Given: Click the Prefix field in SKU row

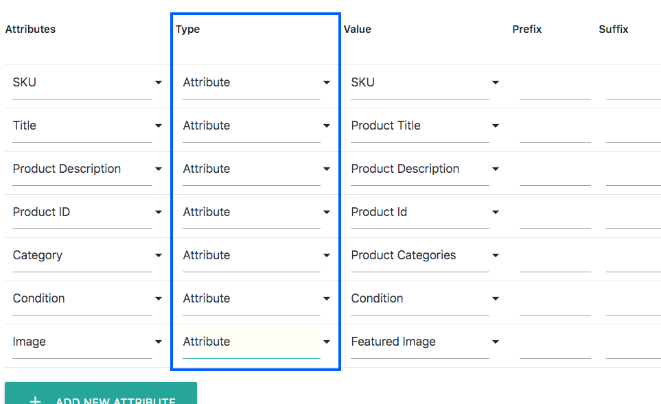Looking at the screenshot, I should 555,83.
